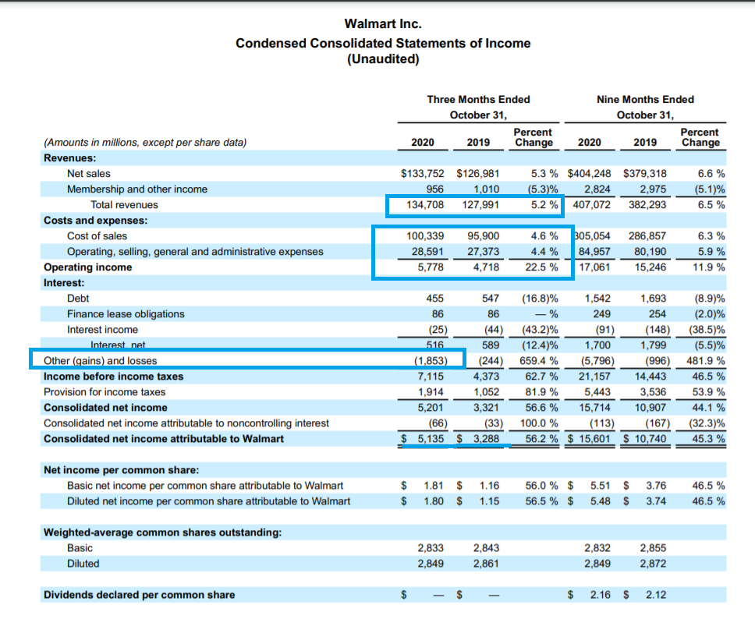The image size is (755, 619).
Task: Select "Weighted-average common shares outstanding:" heading
Action: coord(163,532)
